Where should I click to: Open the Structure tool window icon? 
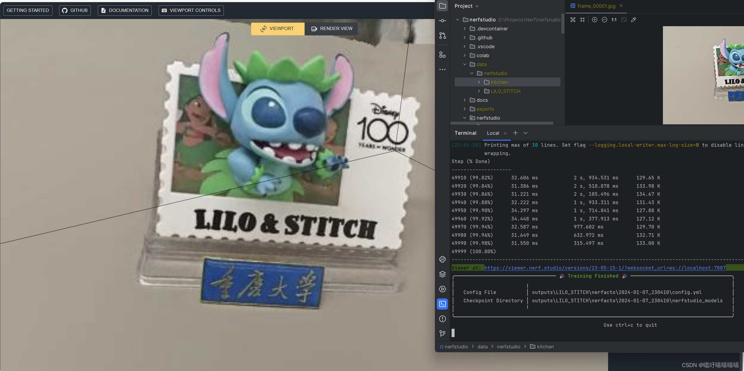tap(442, 55)
